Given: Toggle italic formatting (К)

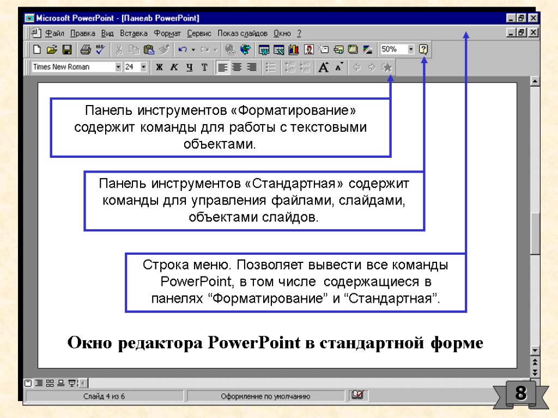Looking at the screenshot, I should coord(174,67).
